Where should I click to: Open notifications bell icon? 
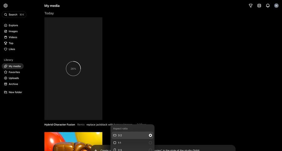tap(268, 6)
